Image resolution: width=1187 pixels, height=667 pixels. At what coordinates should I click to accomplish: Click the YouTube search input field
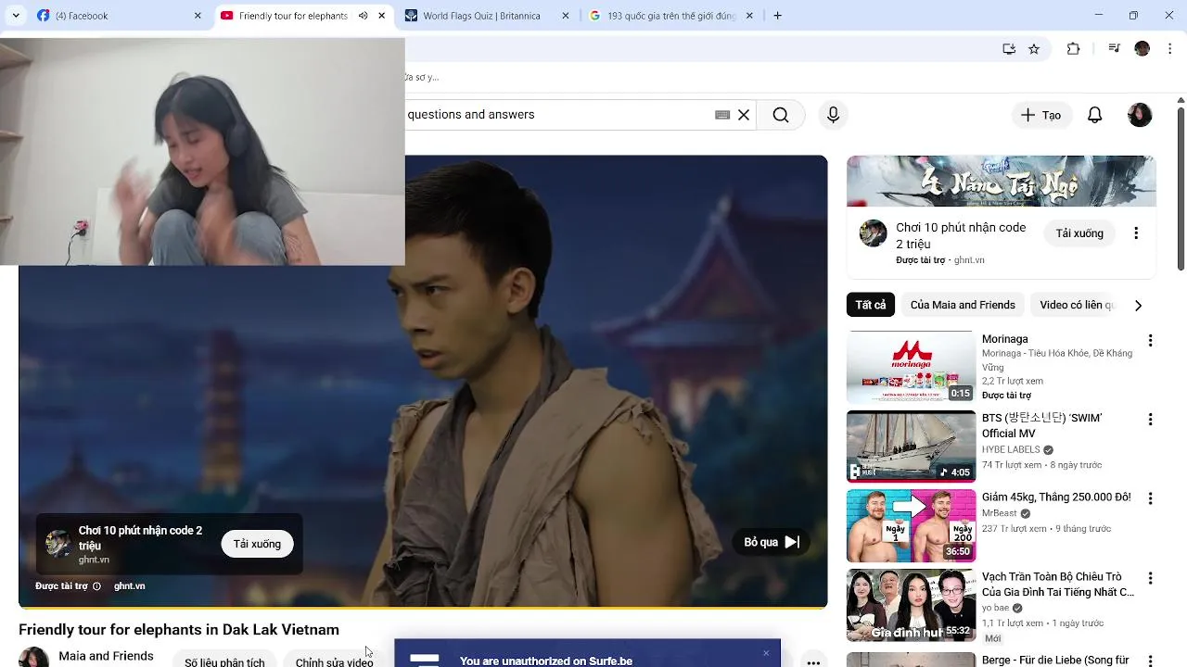click(556, 115)
